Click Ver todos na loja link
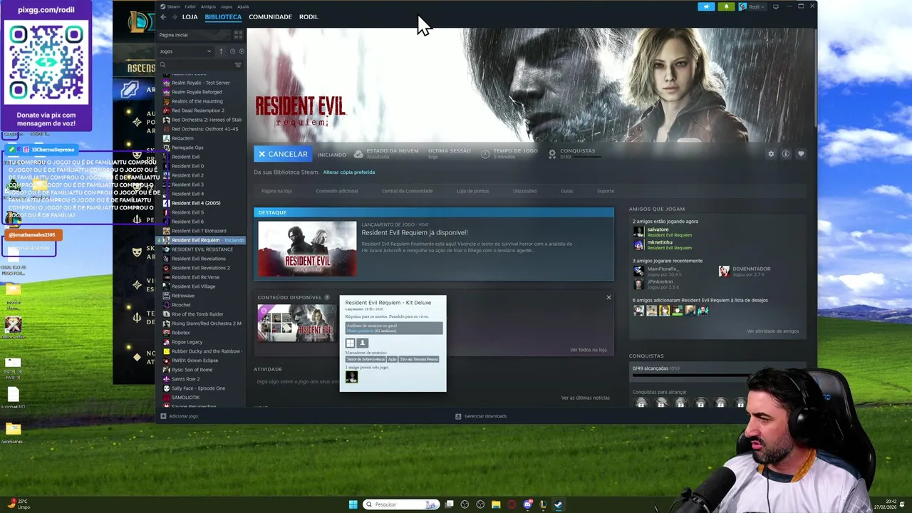This screenshot has height=513, width=912. (589, 350)
